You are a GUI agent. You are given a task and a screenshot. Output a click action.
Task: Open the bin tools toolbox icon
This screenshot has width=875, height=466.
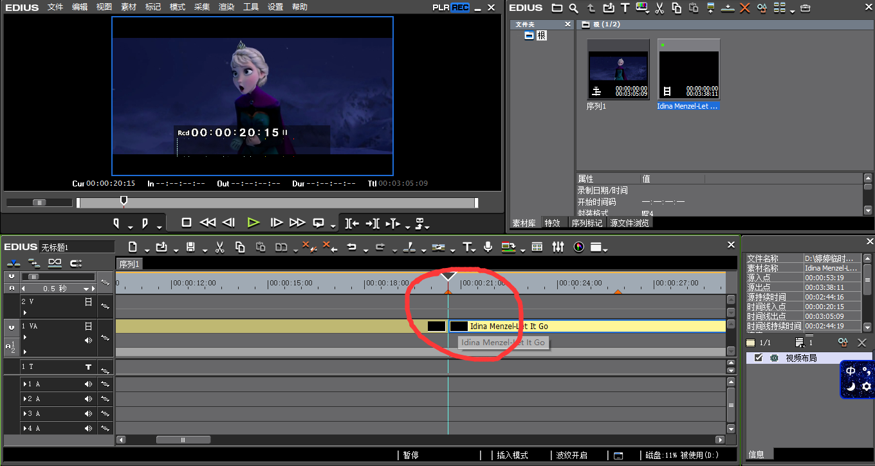pos(805,8)
